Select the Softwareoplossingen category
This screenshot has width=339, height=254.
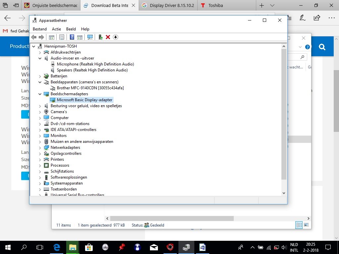[x=69, y=177]
